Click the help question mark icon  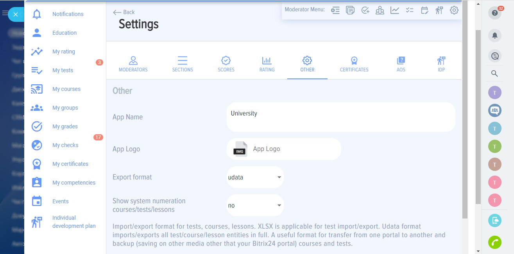[x=494, y=13]
